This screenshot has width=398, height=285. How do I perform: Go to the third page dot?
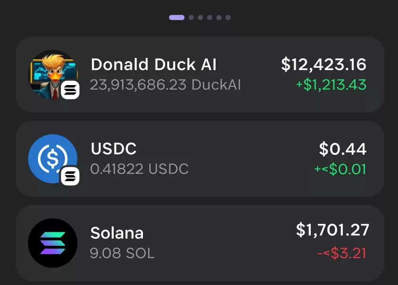pos(200,17)
